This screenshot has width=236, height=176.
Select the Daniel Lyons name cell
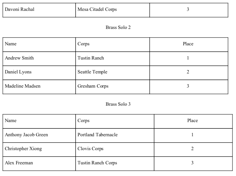click(x=39, y=73)
